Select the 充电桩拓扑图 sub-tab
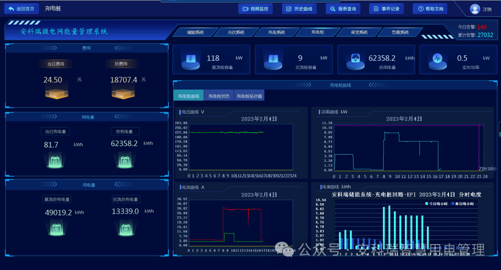The image size is (501, 270). pos(249,96)
